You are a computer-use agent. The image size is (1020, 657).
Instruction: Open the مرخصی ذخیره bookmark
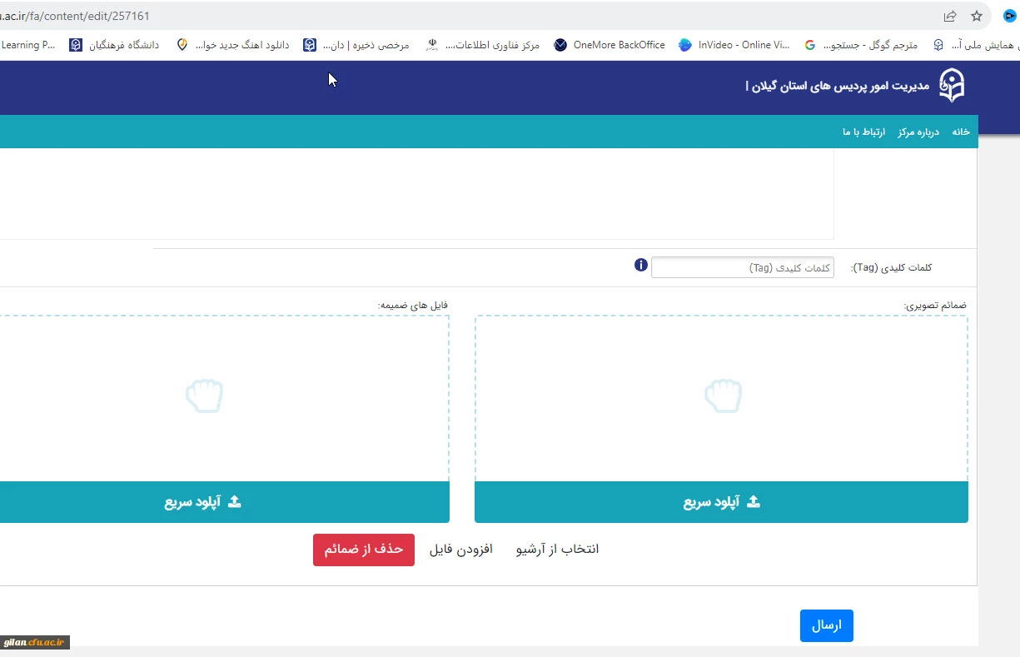(356, 45)
